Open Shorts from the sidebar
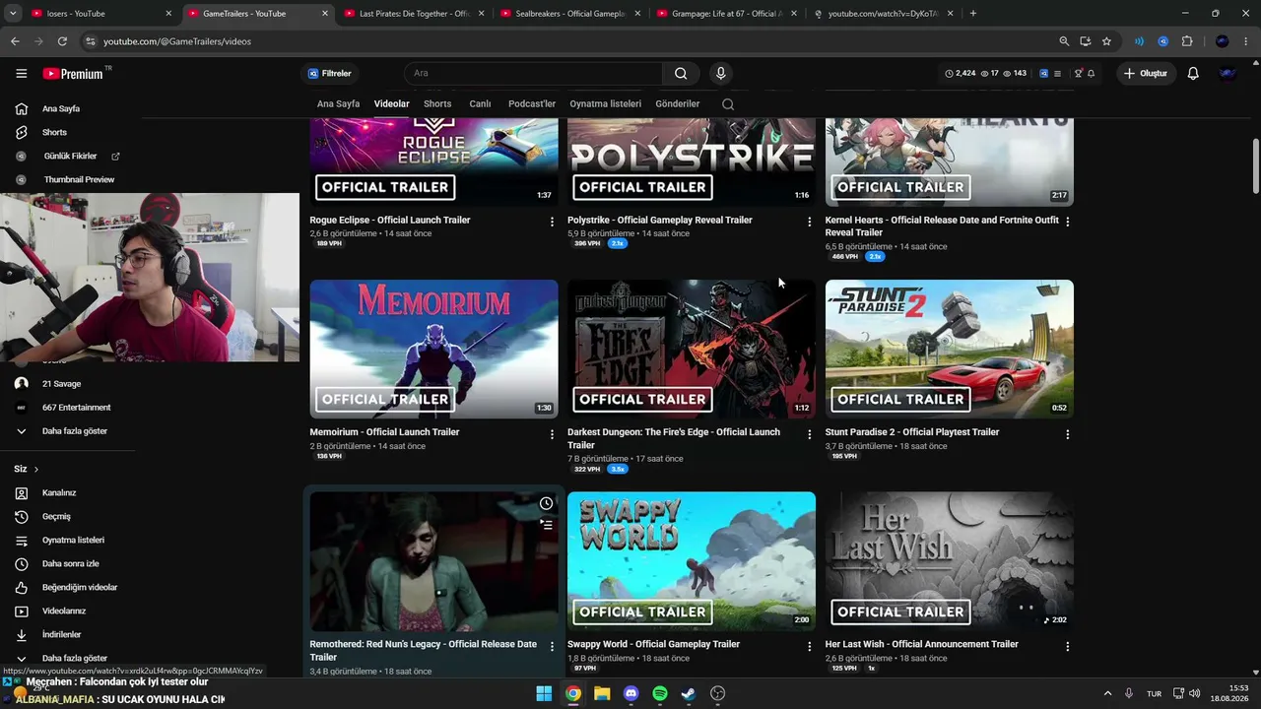The width and height of the screenshot is (1261, 709). click(x=54, y=132)
